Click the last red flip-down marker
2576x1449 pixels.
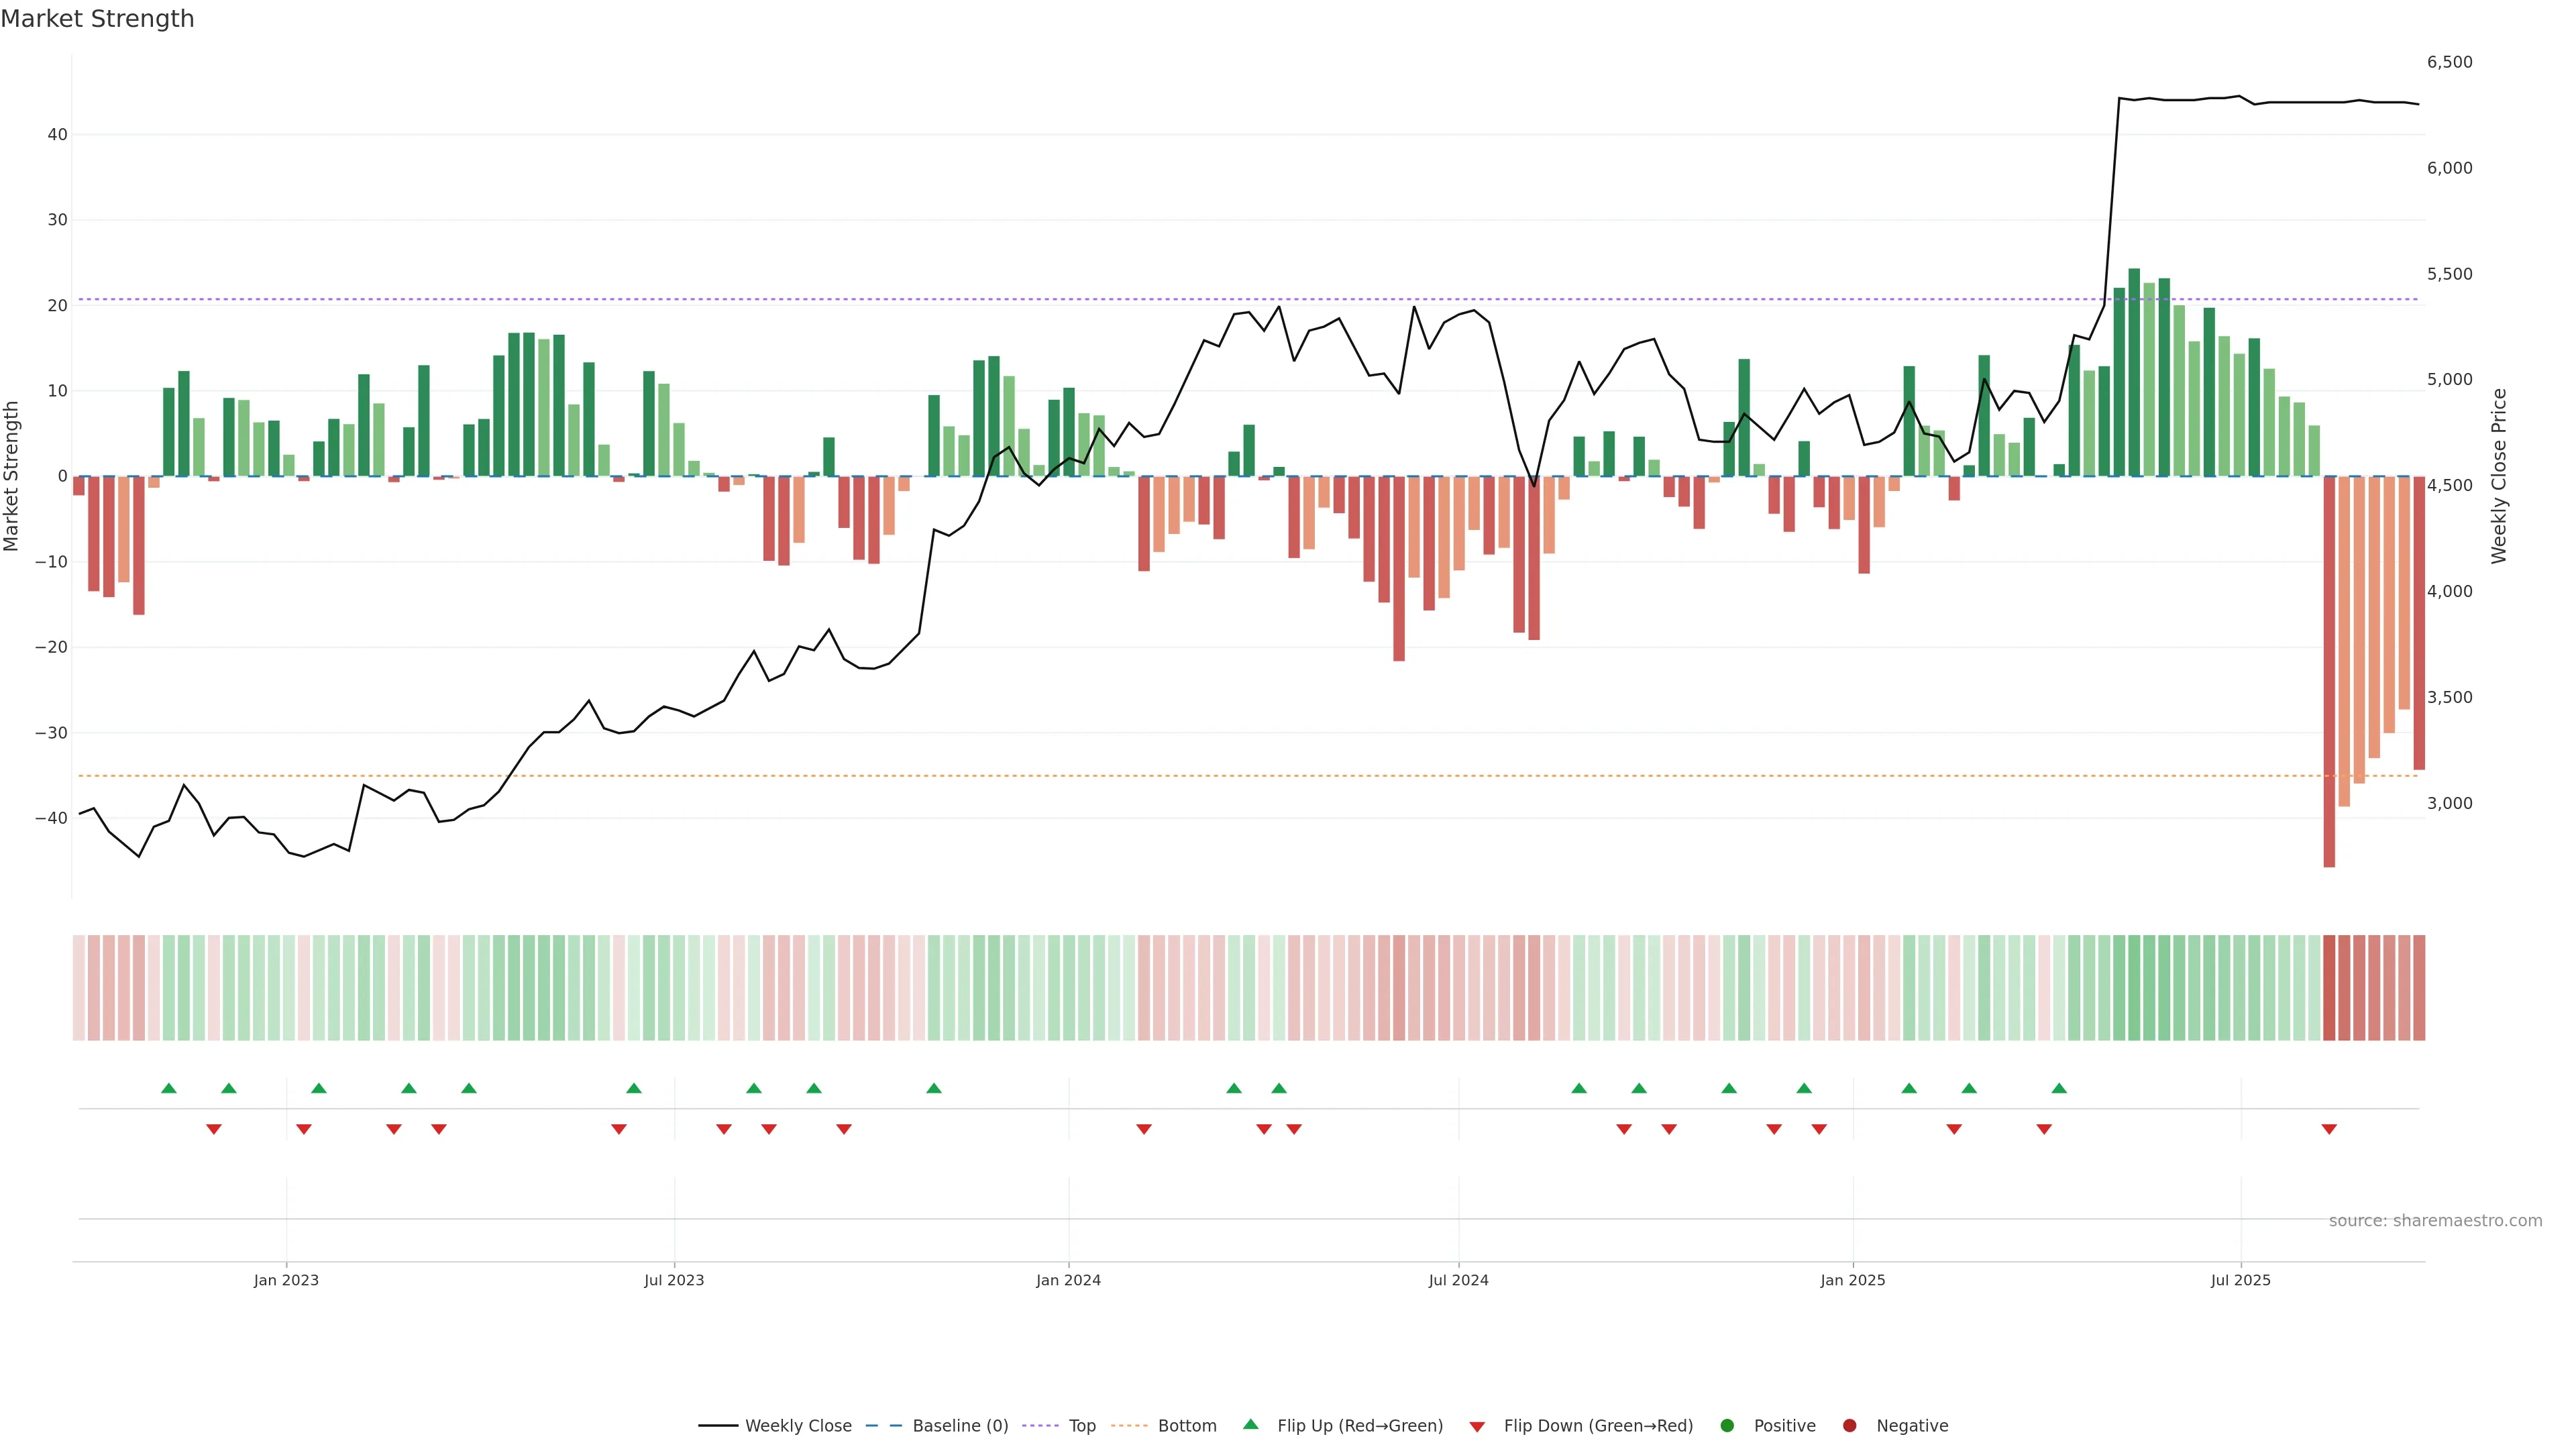click(x=2329, y=1129)
